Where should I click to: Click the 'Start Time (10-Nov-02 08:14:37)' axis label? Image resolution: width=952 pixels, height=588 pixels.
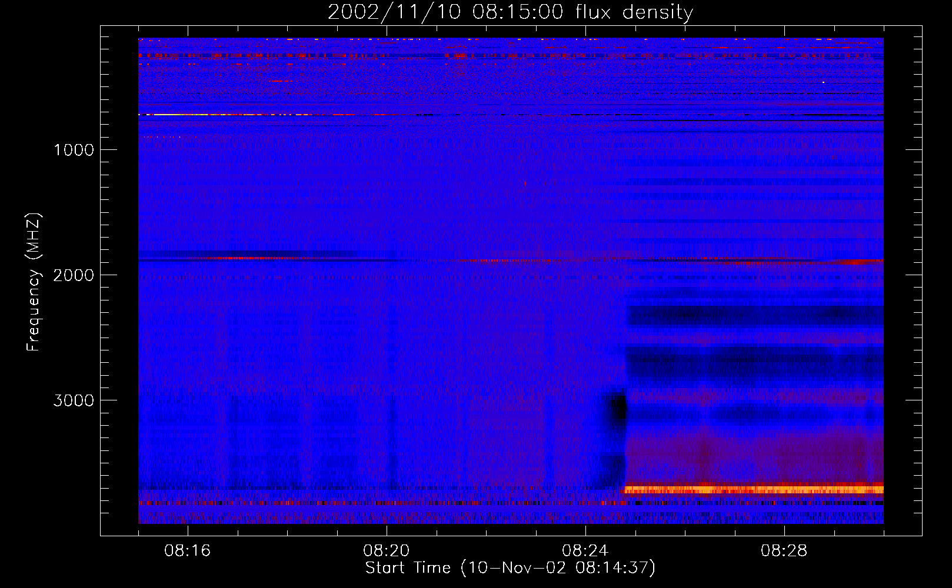coord(510,568)
